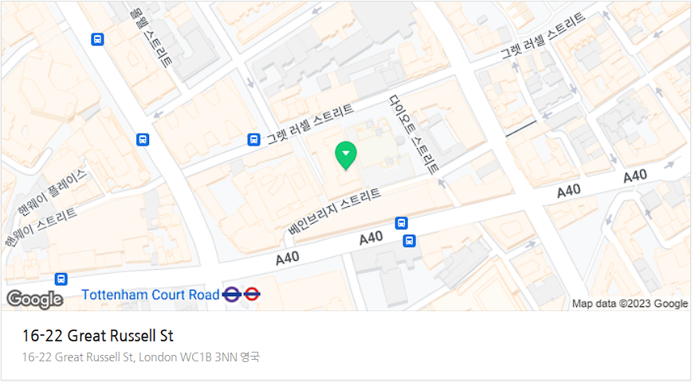
Task: Click the A40 label at far right
Action: pyautogui.click(x=635, y=176)
